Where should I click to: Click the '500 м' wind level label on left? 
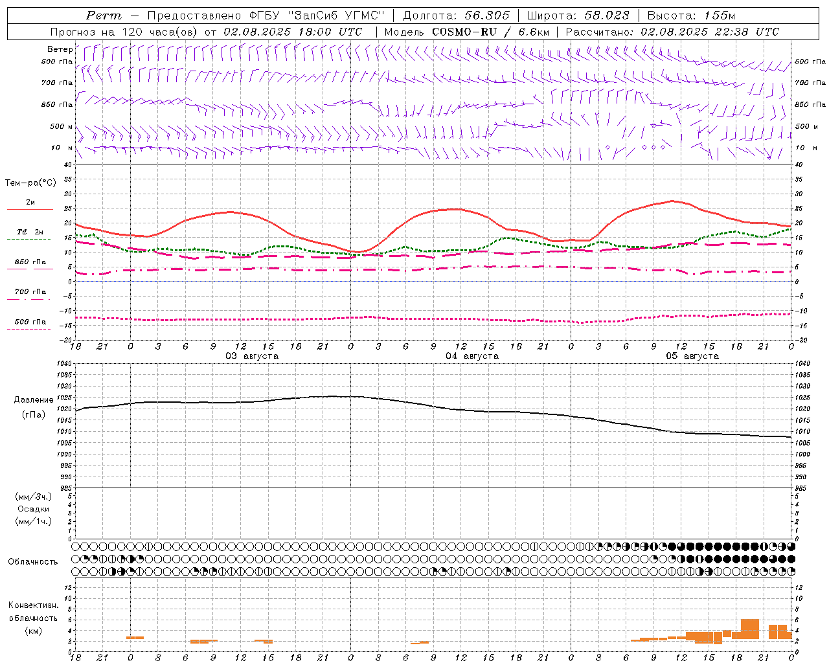[62, 126]
